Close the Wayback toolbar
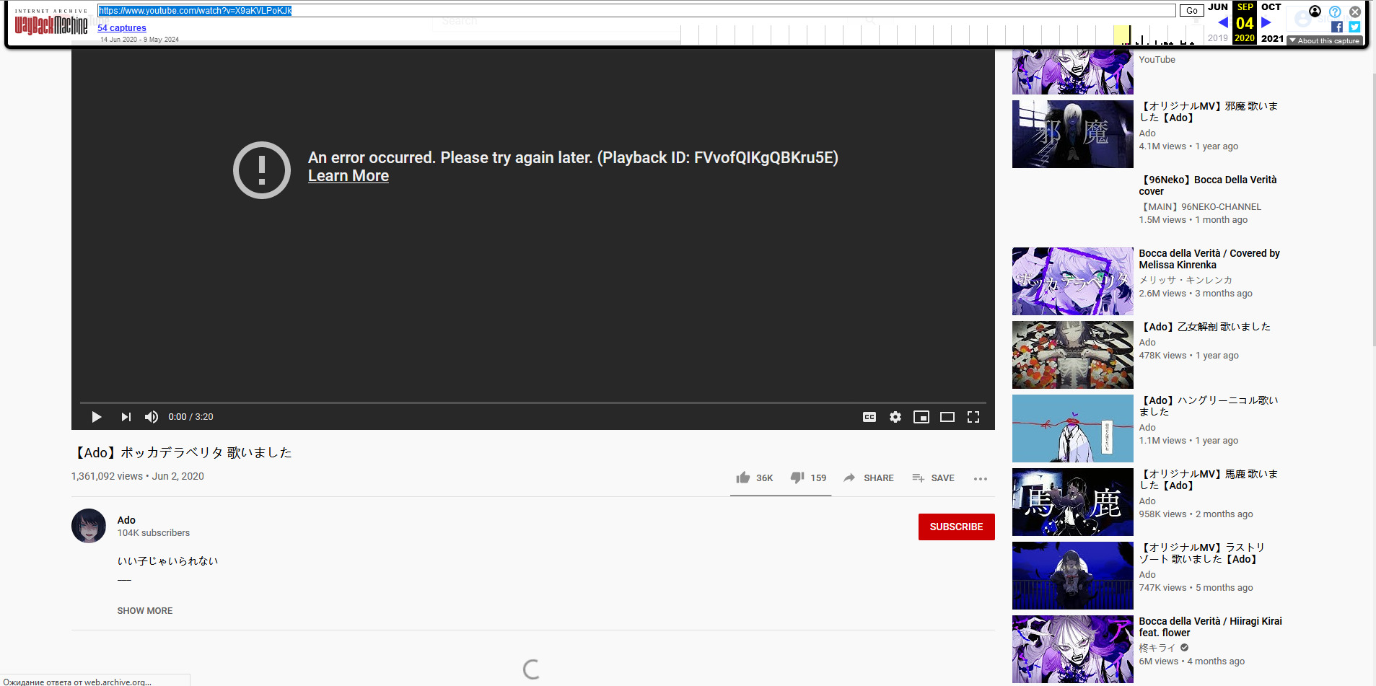Viewport: 1376px width, 686px height. (1355, 12)
